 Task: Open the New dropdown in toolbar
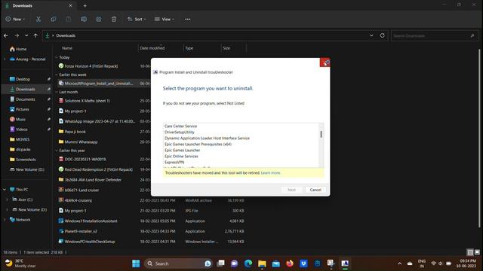tap(15, 19)
